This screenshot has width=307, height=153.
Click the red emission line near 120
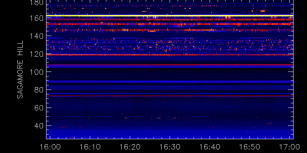click(x=170, y=55)
